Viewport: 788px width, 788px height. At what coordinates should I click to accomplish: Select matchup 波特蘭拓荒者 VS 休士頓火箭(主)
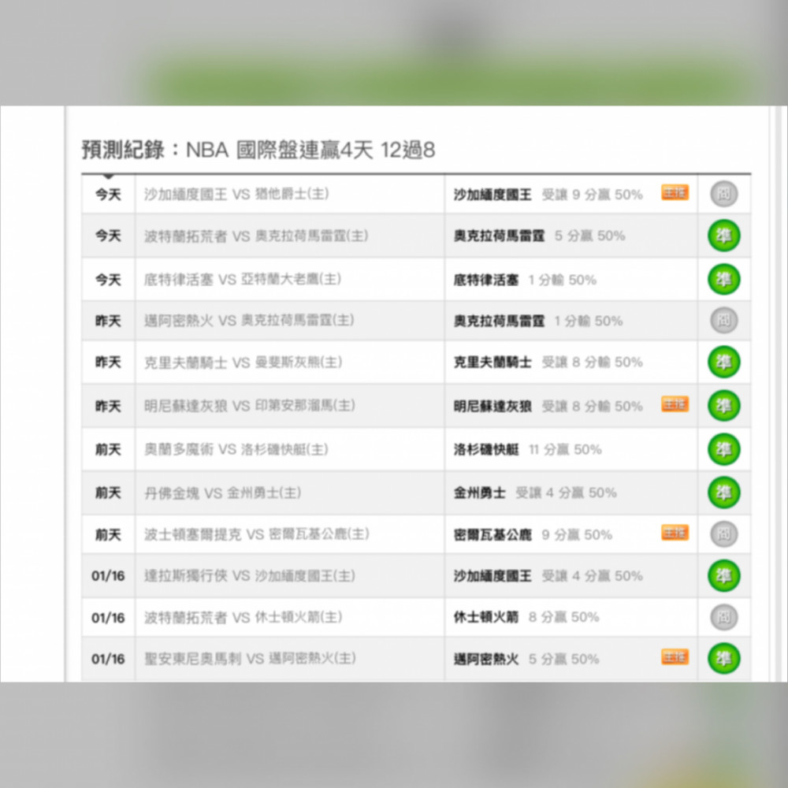[x=243, y=617]
